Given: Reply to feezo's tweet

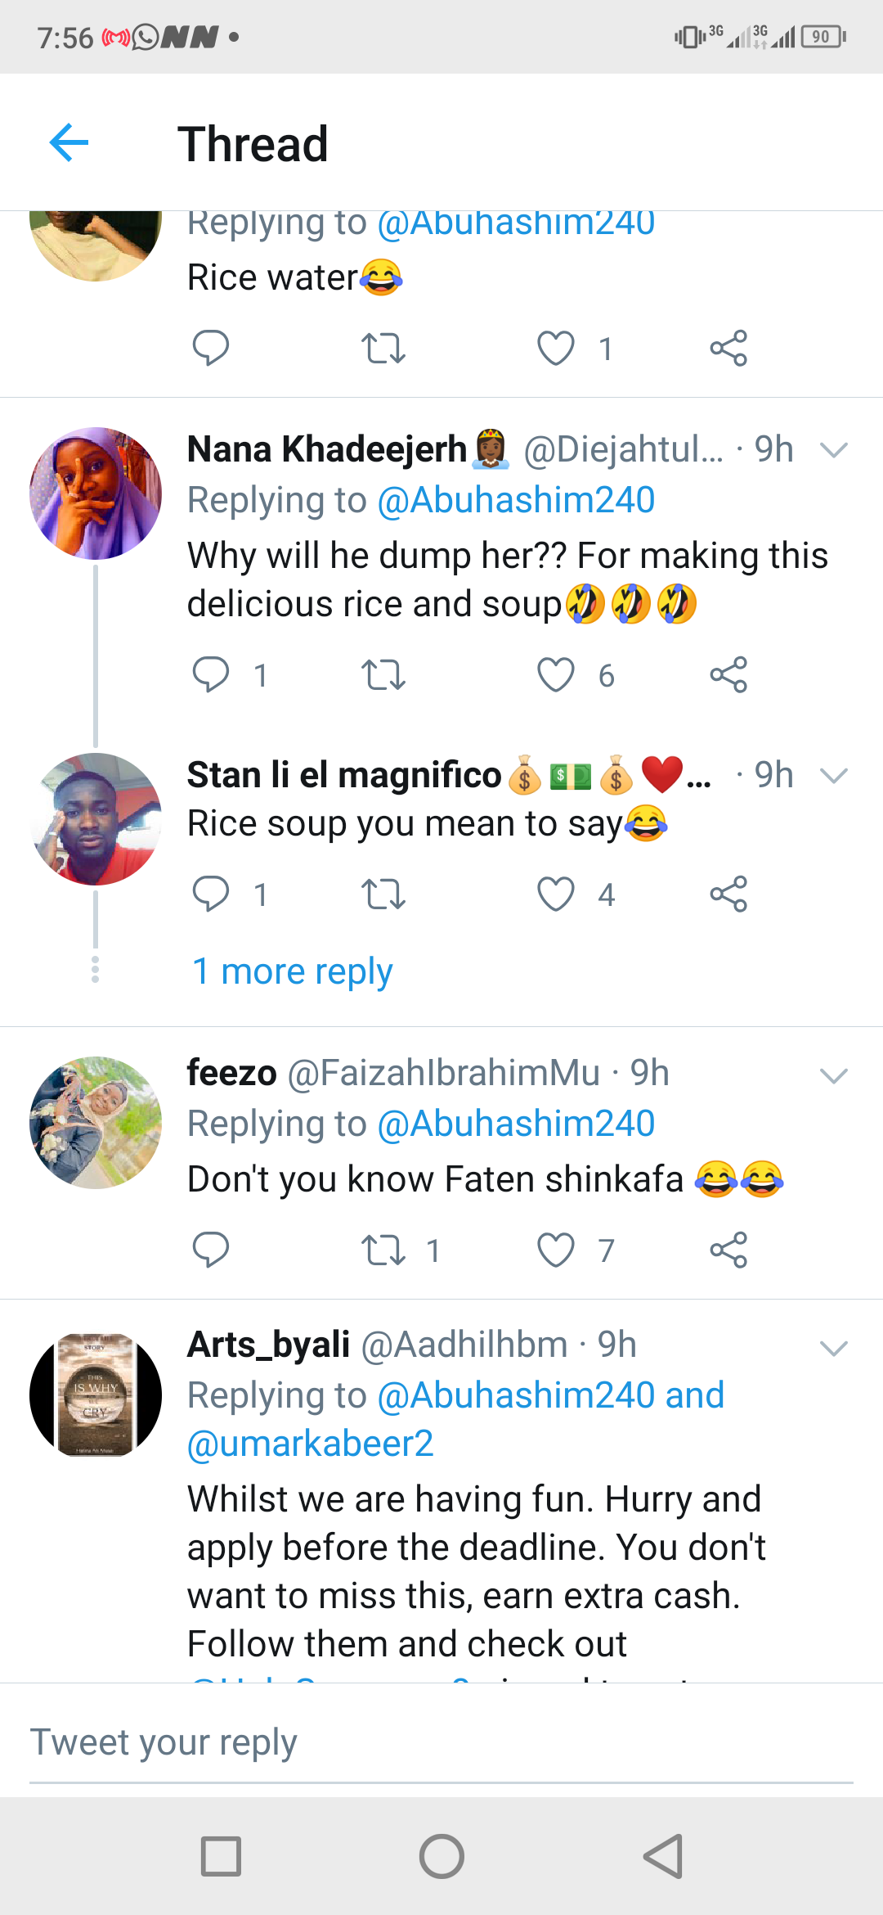Looking at the screenshot, I should click(210, 1250).
